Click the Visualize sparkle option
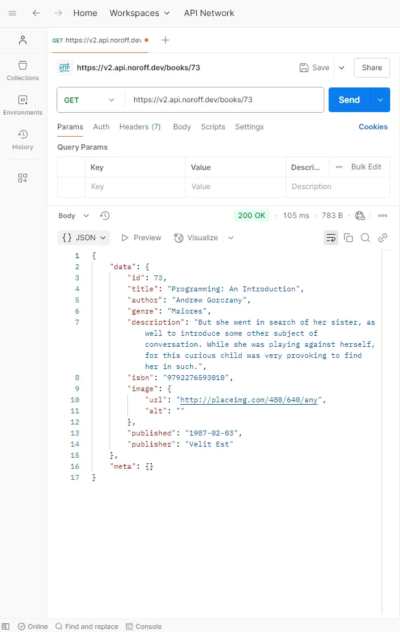 coord(196,238)
